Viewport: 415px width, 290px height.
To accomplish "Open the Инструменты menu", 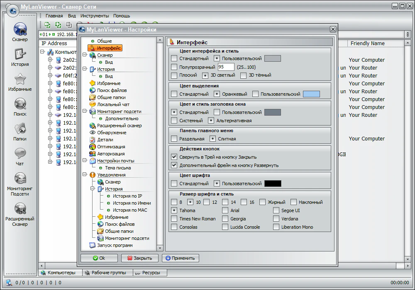I will (x=95, y=16).
